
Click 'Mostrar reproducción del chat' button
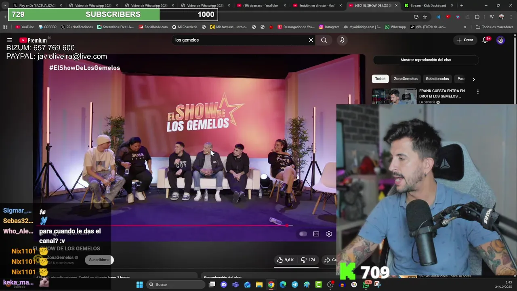coord(426,60)
